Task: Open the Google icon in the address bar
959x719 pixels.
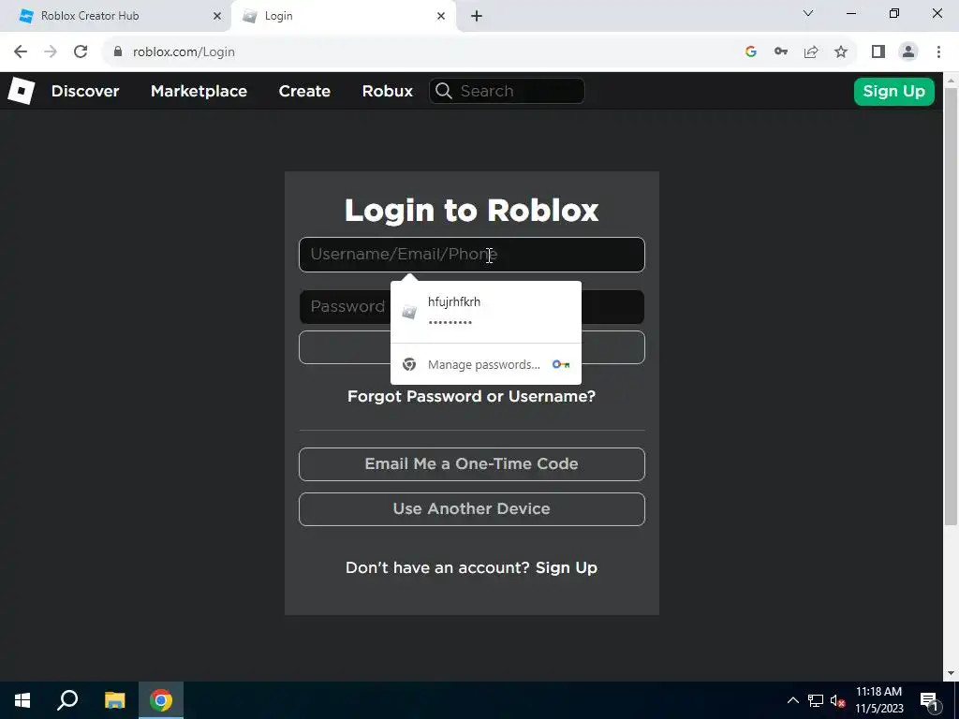Action: point(751,52)
